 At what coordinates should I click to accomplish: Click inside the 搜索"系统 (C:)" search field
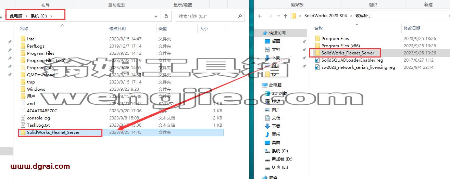tap(207, 16)
